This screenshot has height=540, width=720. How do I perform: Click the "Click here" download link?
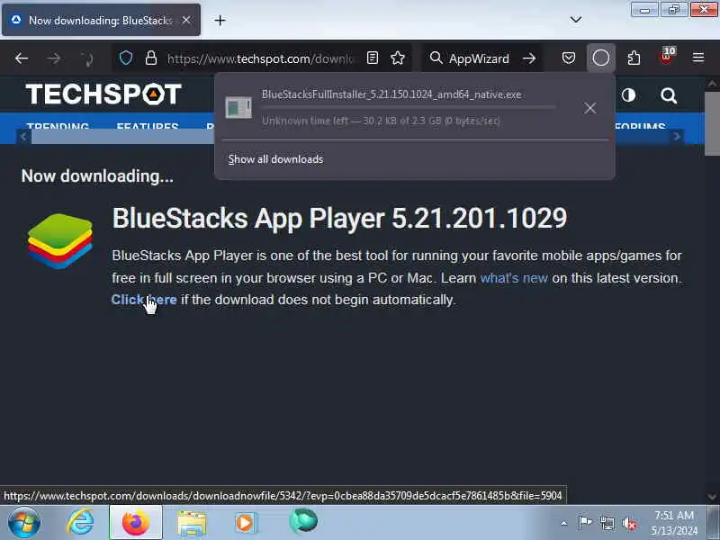(x=144, y=300)
